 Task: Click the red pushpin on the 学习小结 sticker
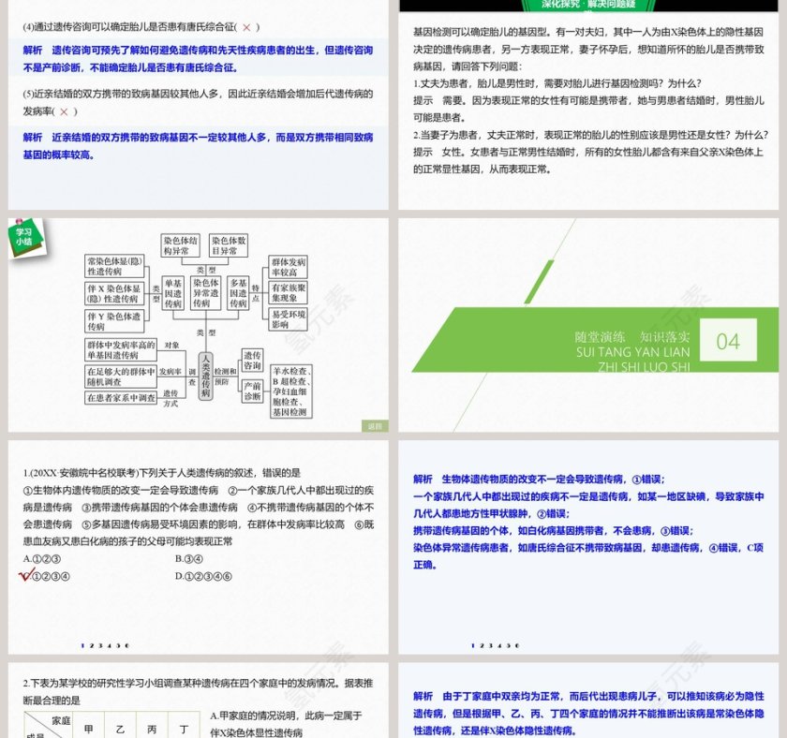19,221
